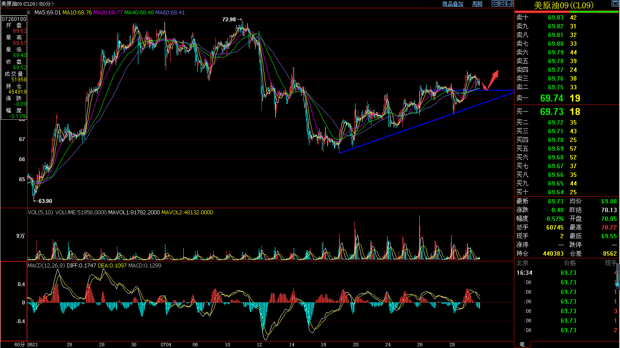
Task: Open the 商品叠加 overlay link
Action: tap(452, 4)
